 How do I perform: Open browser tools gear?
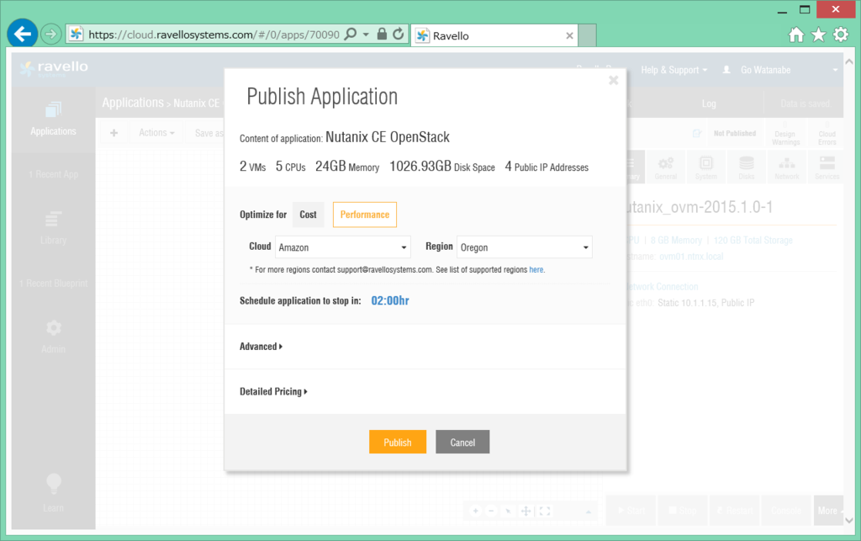click(841, 35)
